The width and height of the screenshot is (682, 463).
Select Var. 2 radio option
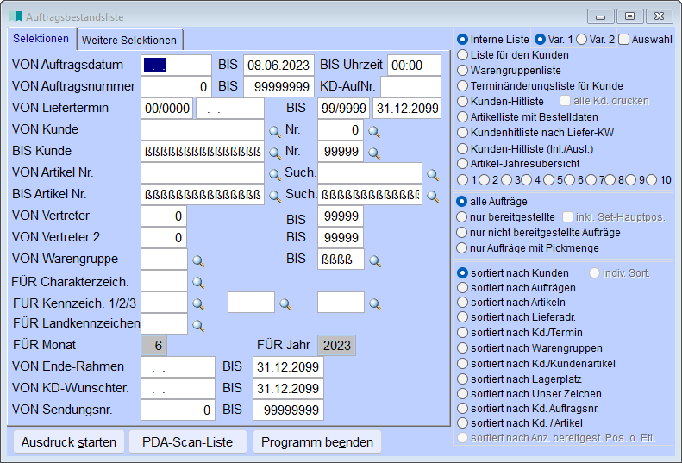[x=581, y=40]
